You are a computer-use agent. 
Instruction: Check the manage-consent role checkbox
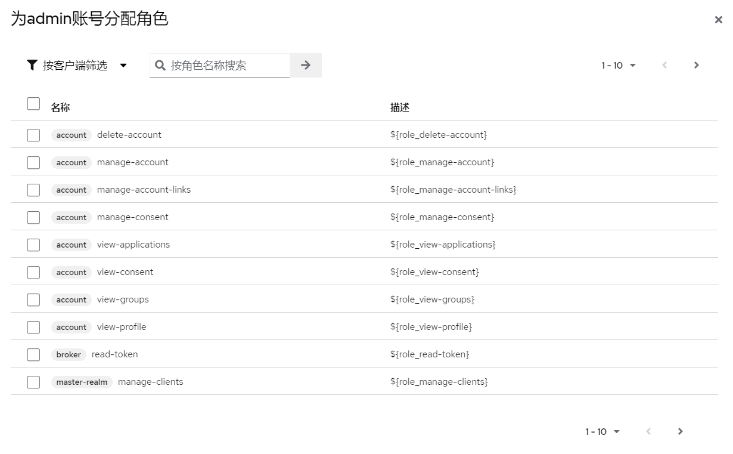click(x=33, y=217)
